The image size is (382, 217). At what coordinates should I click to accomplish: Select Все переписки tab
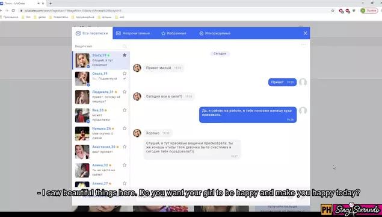coord(92,33)
